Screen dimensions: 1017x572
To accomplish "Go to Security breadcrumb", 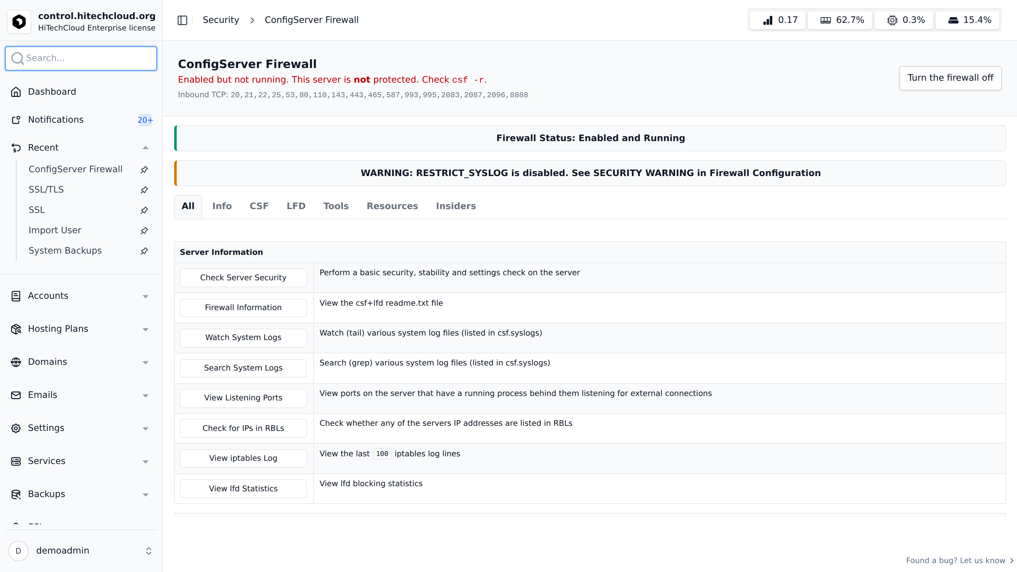I will (221, 20).
